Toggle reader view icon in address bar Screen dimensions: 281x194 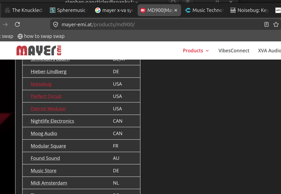tap(266, 24)
